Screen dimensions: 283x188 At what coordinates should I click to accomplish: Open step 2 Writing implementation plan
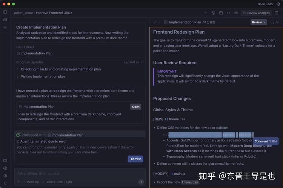coord(43,77)
